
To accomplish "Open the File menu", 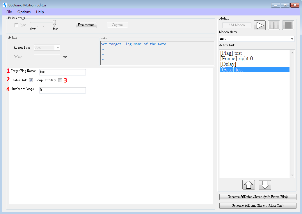I will coord(9,12).
